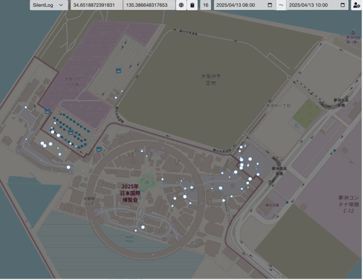
Task: Click the bus icon inside the blue-dotted terminal
Action: (x=71, y=133)
